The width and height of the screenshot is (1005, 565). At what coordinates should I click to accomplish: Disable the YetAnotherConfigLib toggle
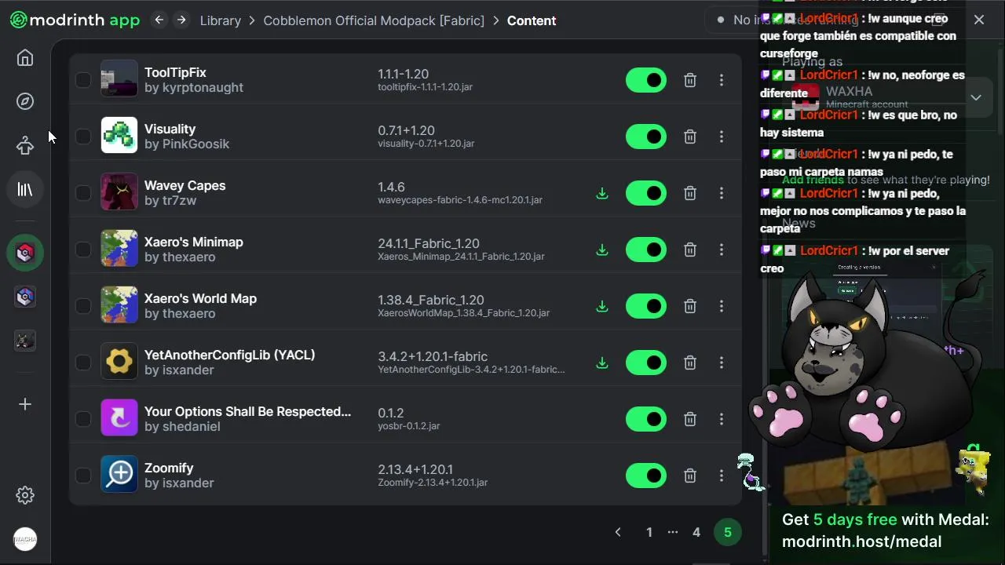[646, 363]
